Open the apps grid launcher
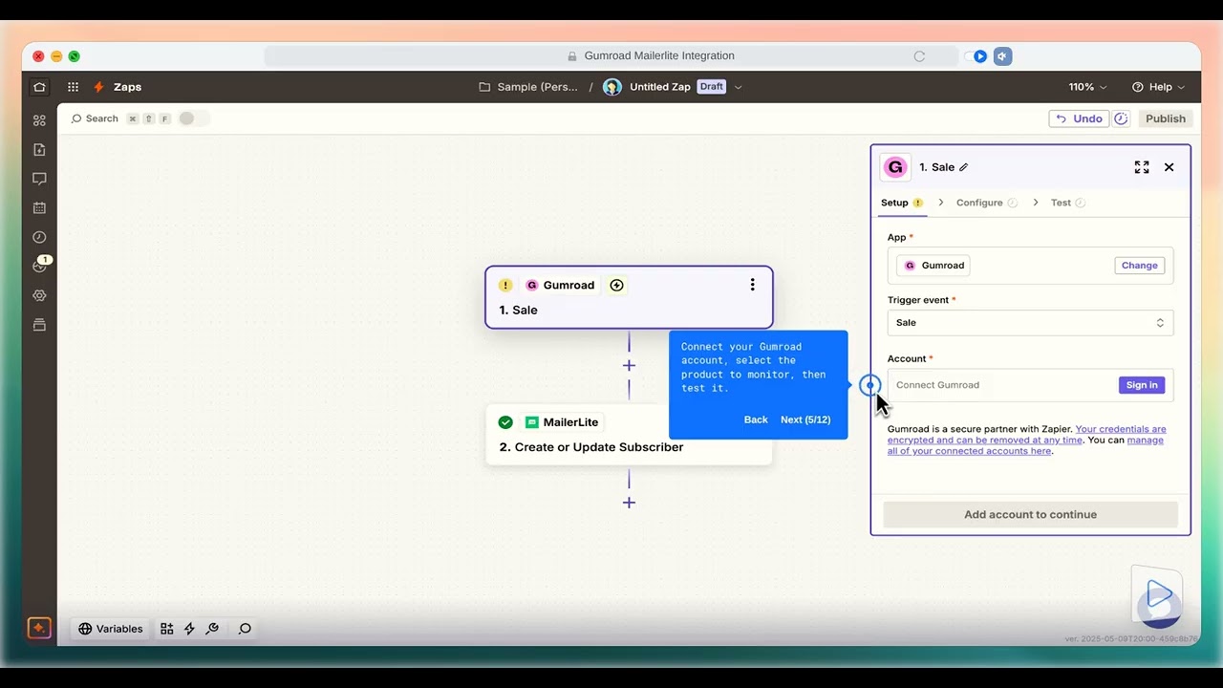The width and height of the screenshot is (1223, 688). click(73, 87)
